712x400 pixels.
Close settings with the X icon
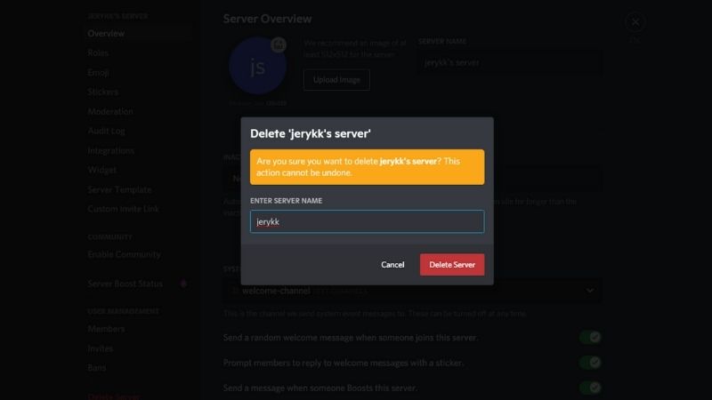[635, 21]
